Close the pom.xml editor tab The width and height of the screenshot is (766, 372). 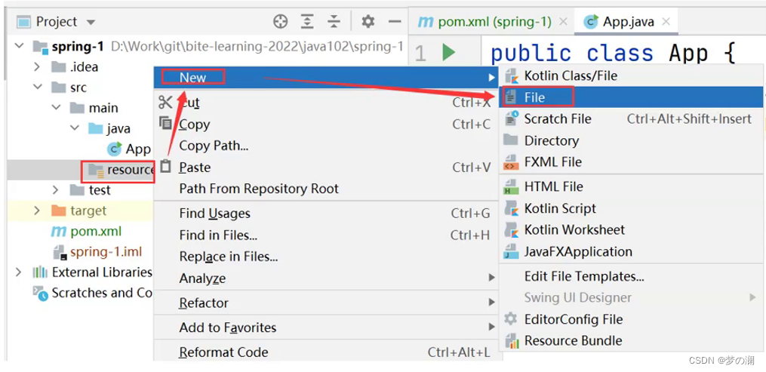(x=563, y=22)
